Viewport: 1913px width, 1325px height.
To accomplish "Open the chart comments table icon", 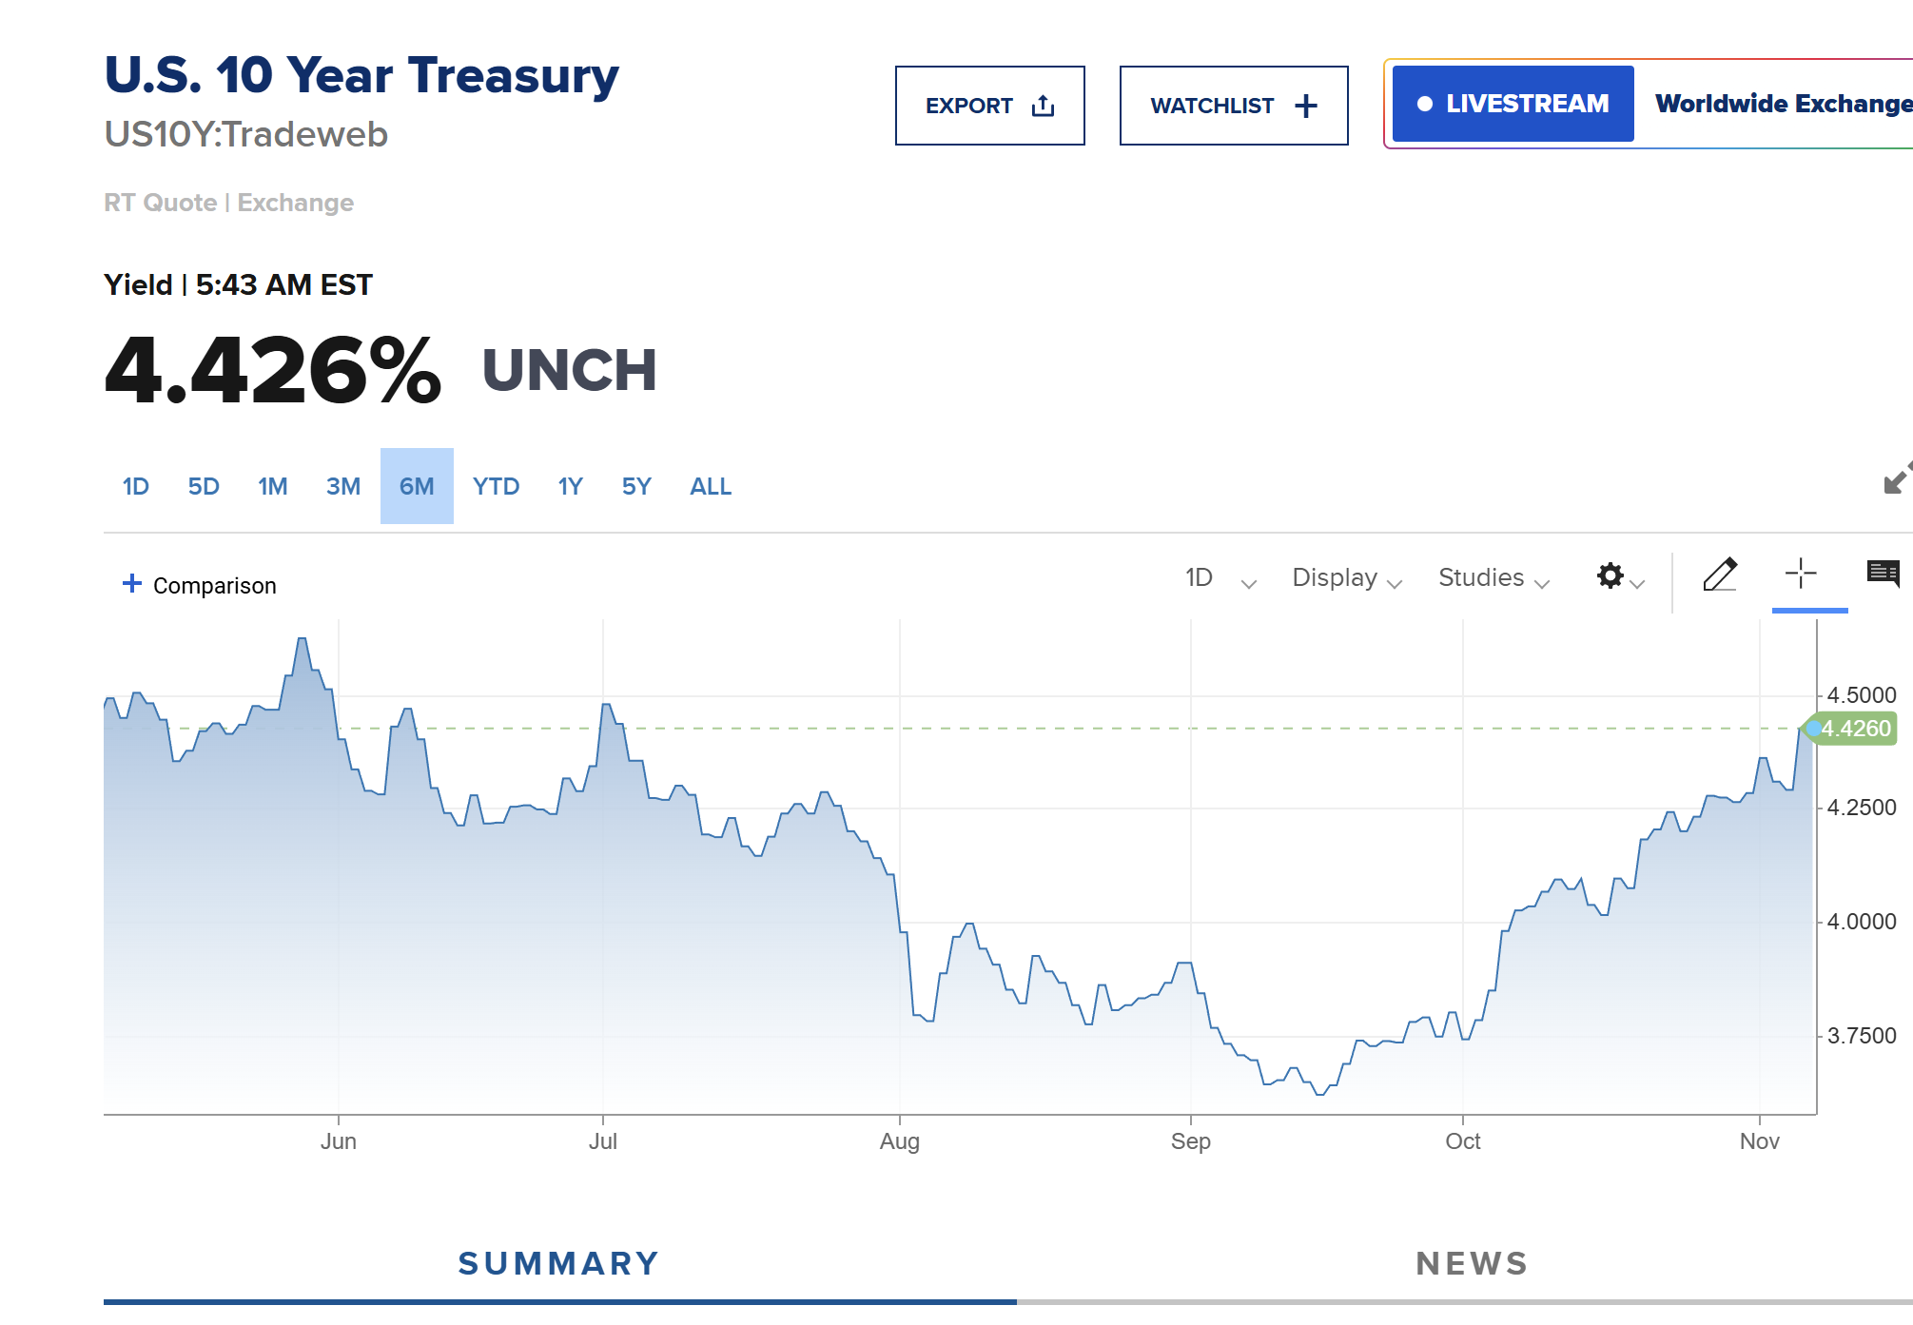I will coord(1883,573).
